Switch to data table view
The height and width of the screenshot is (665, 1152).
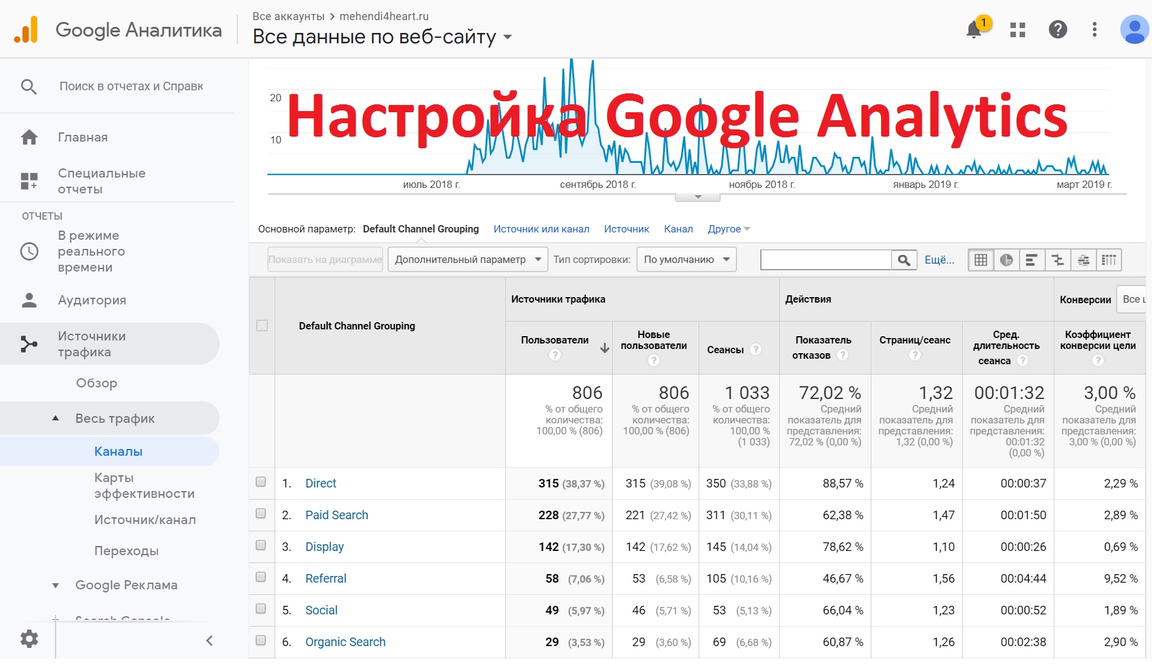(x=981, y=260)
